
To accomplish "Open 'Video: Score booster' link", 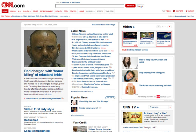I will click(x=100, y=129).
